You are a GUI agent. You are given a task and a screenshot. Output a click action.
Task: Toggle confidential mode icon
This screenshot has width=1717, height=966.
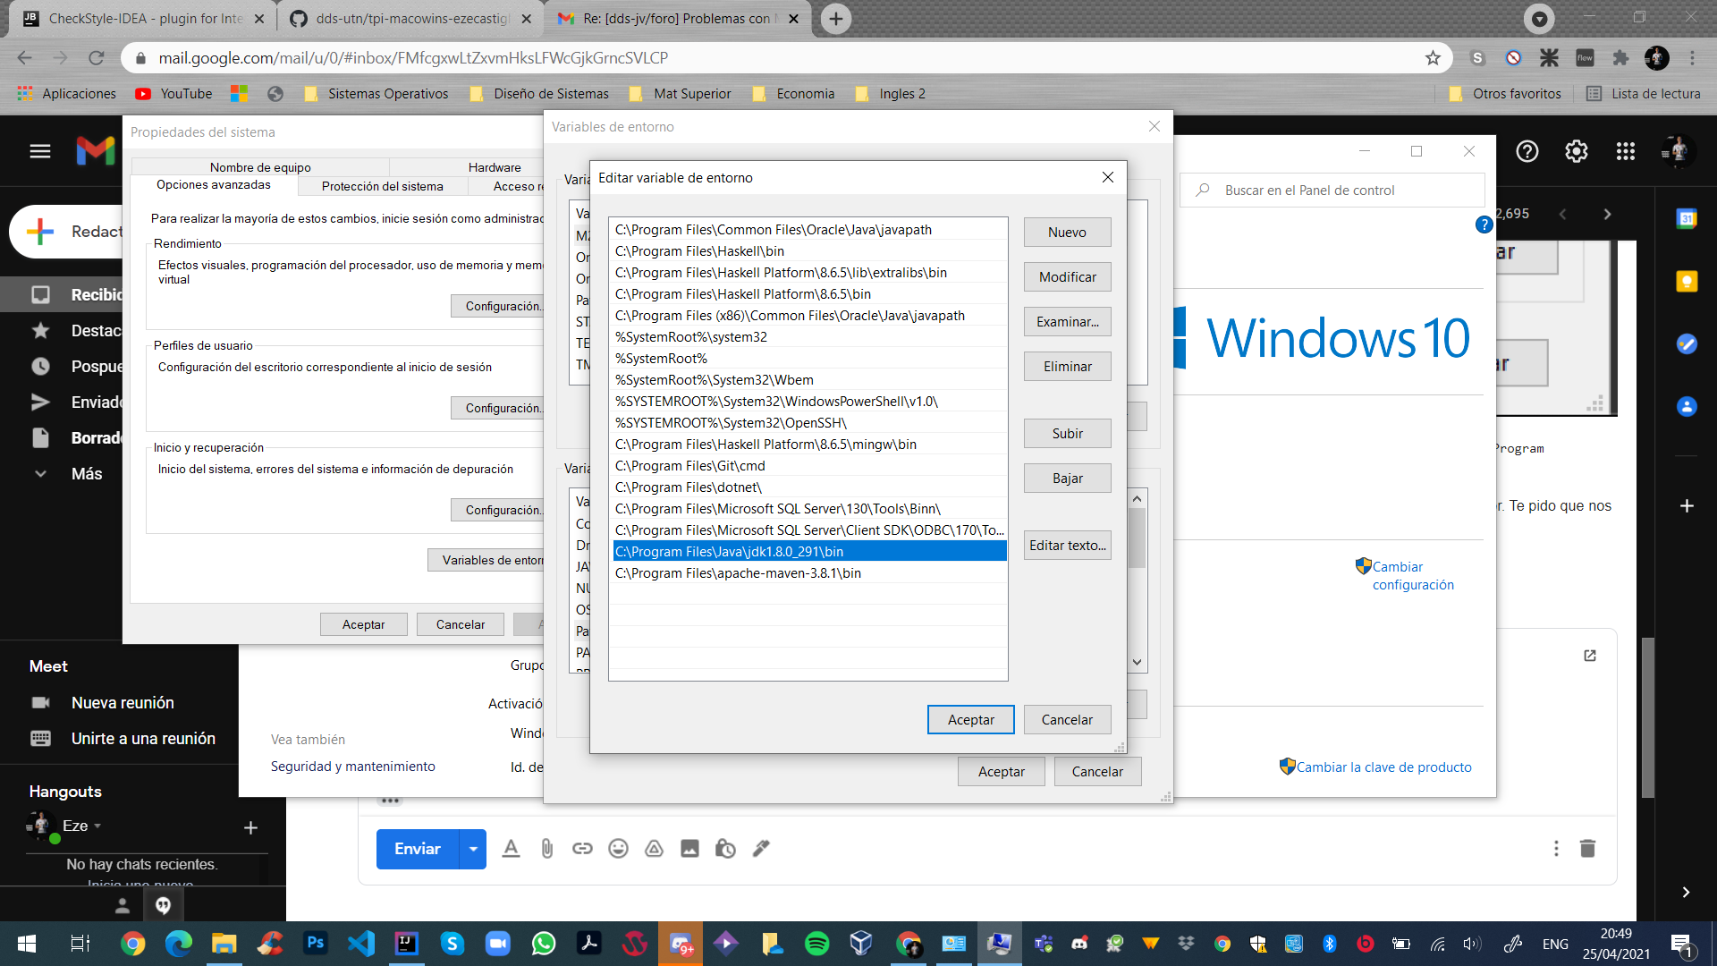pyautogui.click(x=725, y=849)
